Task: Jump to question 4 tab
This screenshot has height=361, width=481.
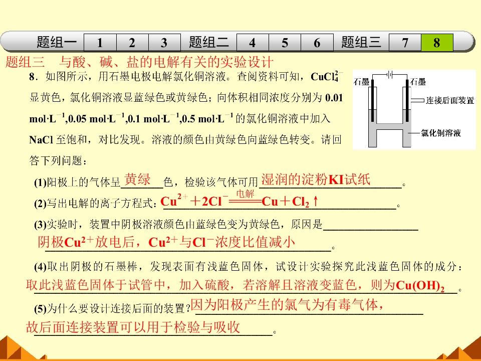Action: click(253, 42)
